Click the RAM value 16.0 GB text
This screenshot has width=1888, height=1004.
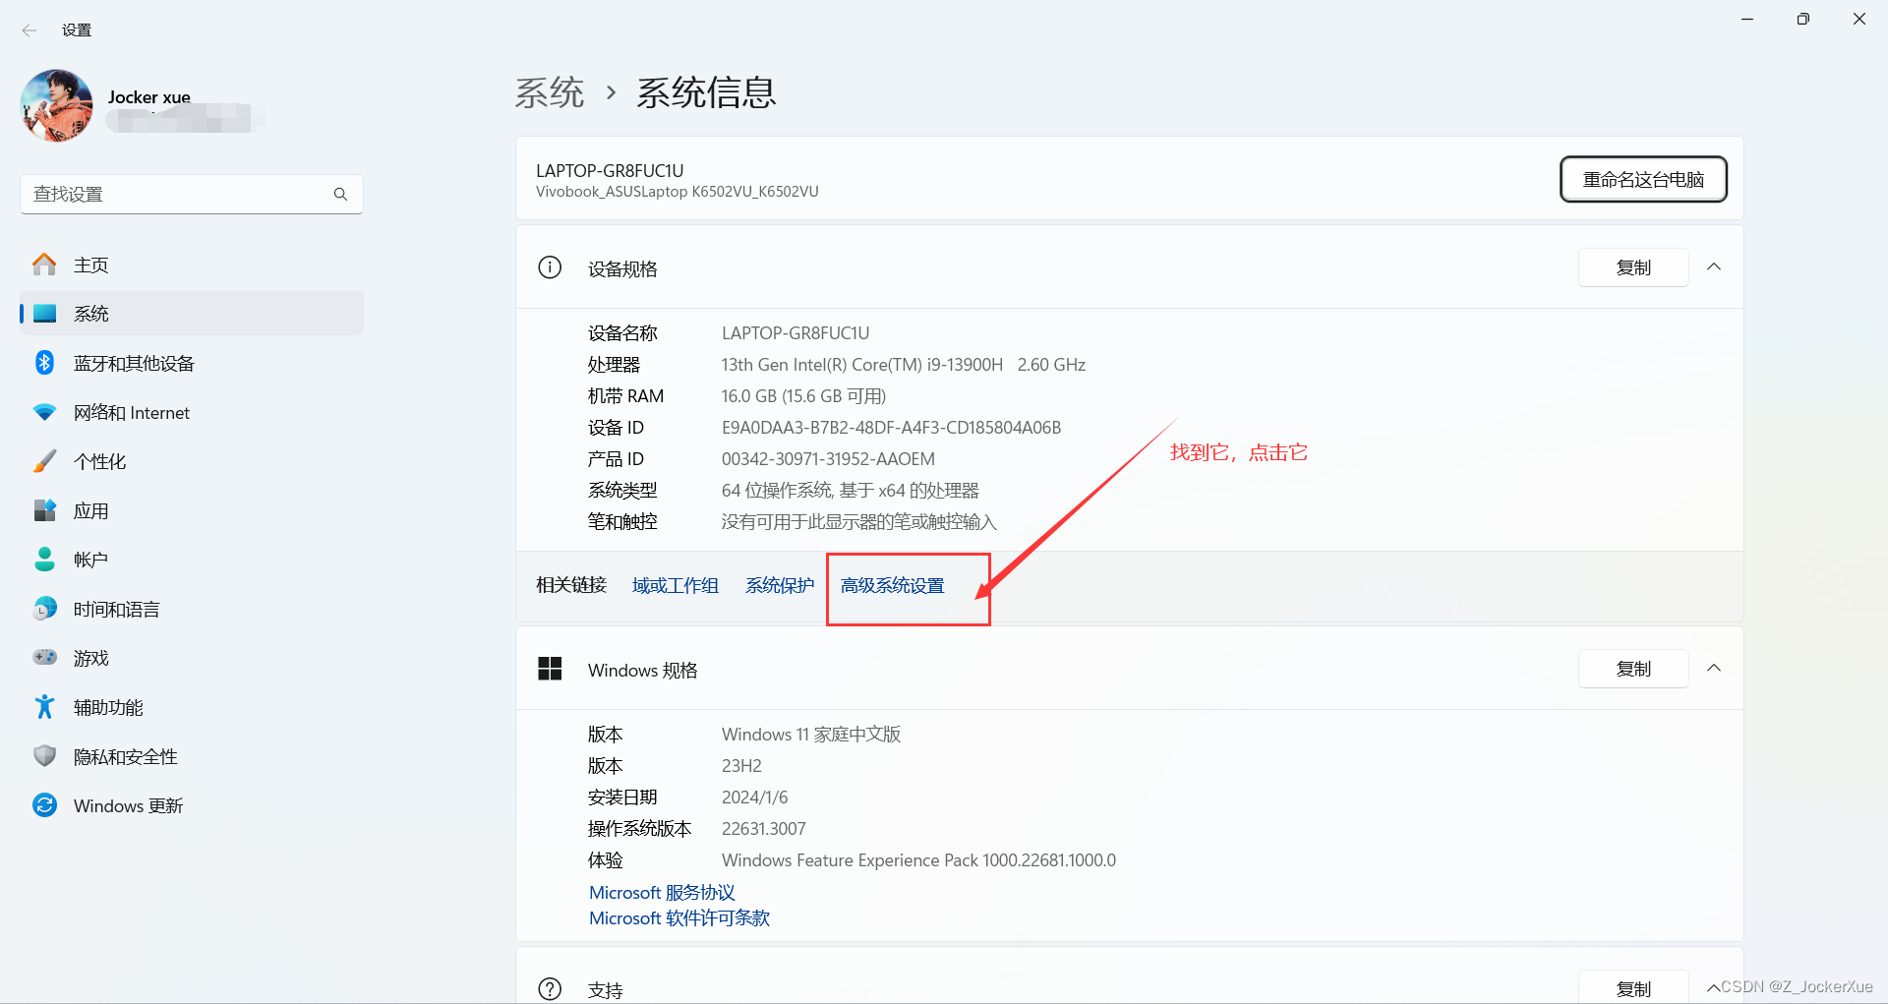coord(803,396)
